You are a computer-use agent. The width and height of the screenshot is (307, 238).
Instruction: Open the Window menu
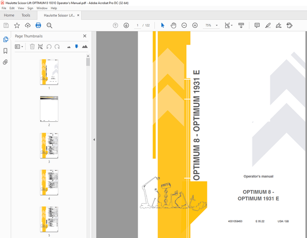(42, 8)
